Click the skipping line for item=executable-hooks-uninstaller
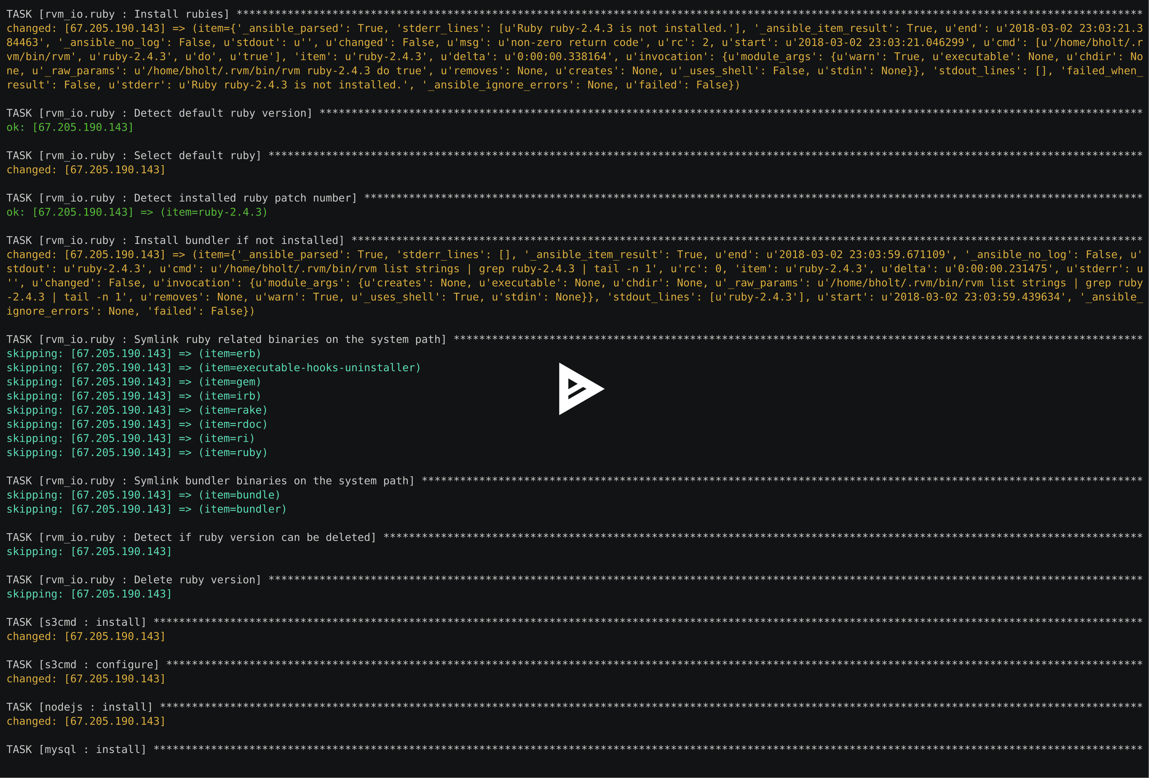Viewport: 1149px width, 778px height. pyautogui.click(x=214, y=368)
